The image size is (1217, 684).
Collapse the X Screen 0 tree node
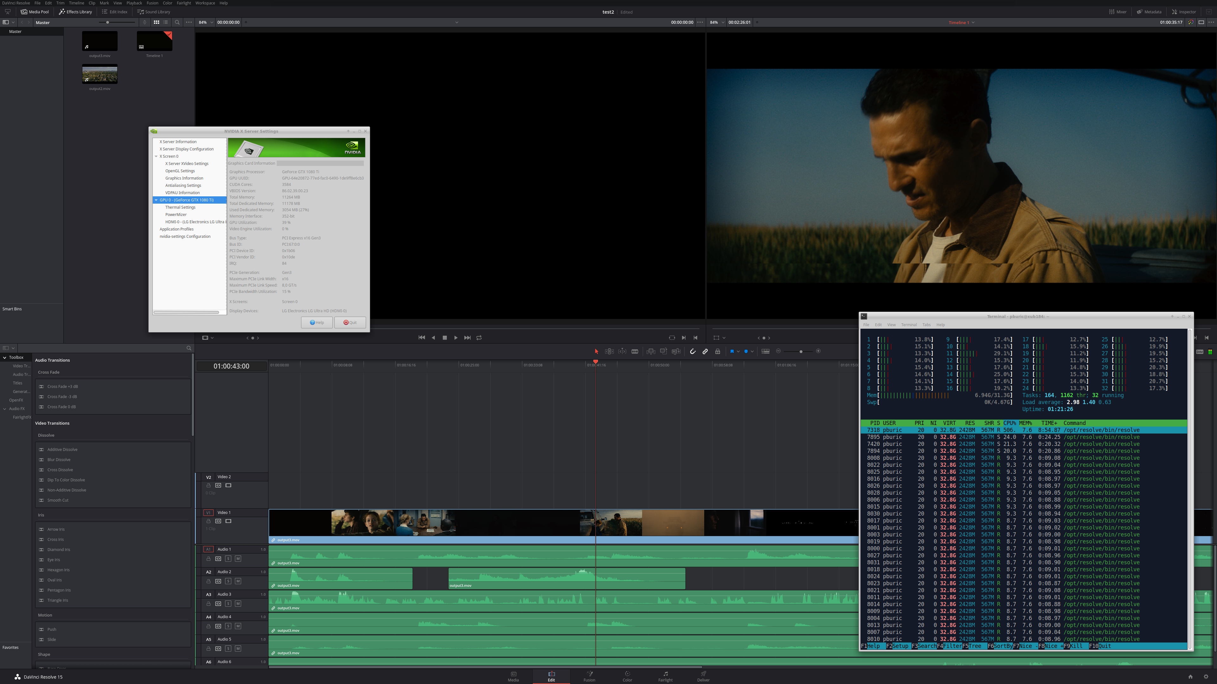pyautogui.click(x=156, y=156)
